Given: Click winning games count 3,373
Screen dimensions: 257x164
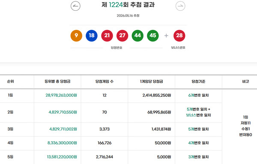Looking at the screenshot, I should [105, 129].
